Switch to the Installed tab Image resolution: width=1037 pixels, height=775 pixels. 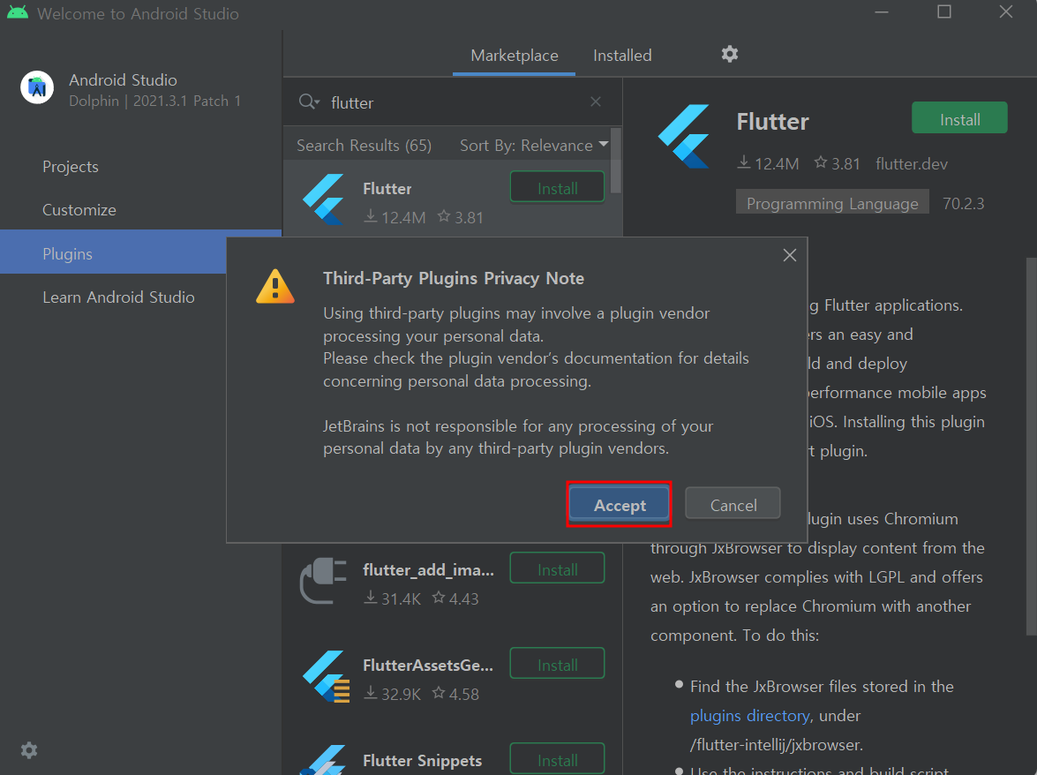click(622, 56)
